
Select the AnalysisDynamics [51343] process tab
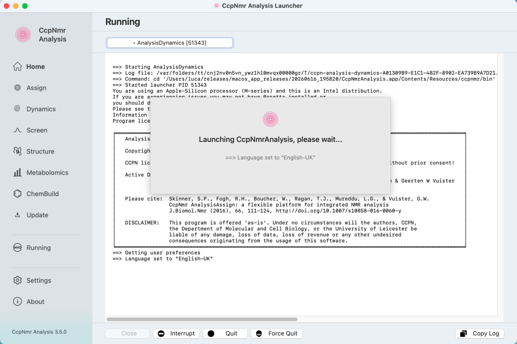click(170, 43)
